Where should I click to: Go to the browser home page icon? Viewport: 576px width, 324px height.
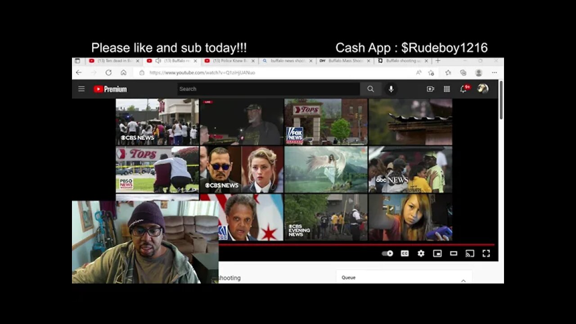(x=123, y=72)
